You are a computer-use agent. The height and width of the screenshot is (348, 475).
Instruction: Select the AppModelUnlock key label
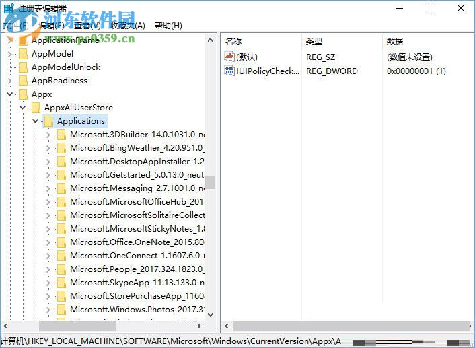pyautogui.click(x=66, y=67)
